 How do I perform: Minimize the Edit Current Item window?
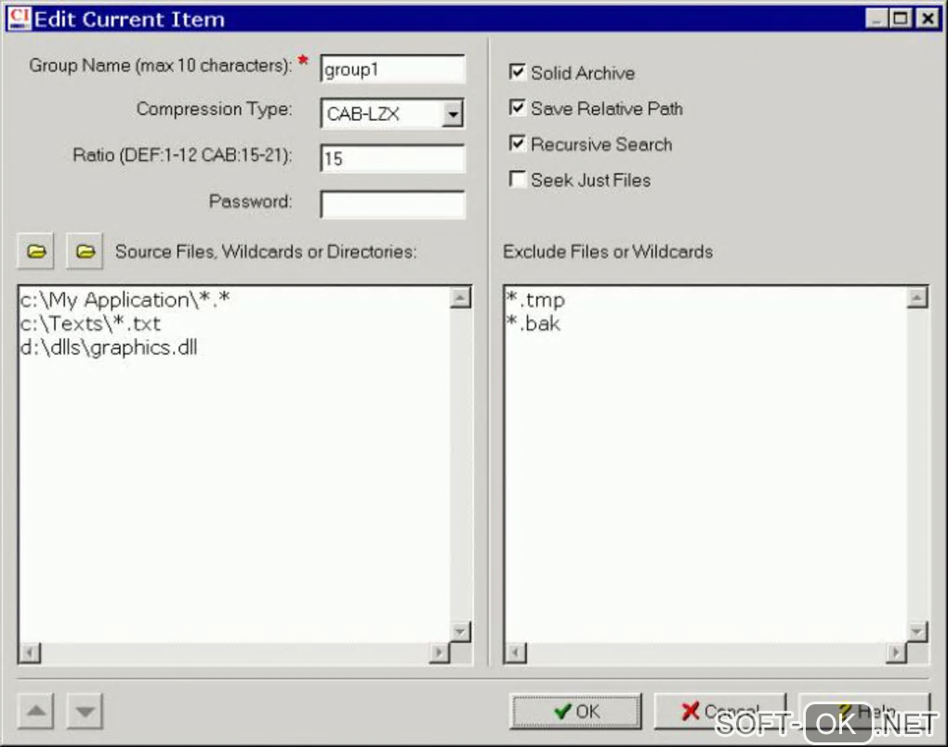(876, 19)
